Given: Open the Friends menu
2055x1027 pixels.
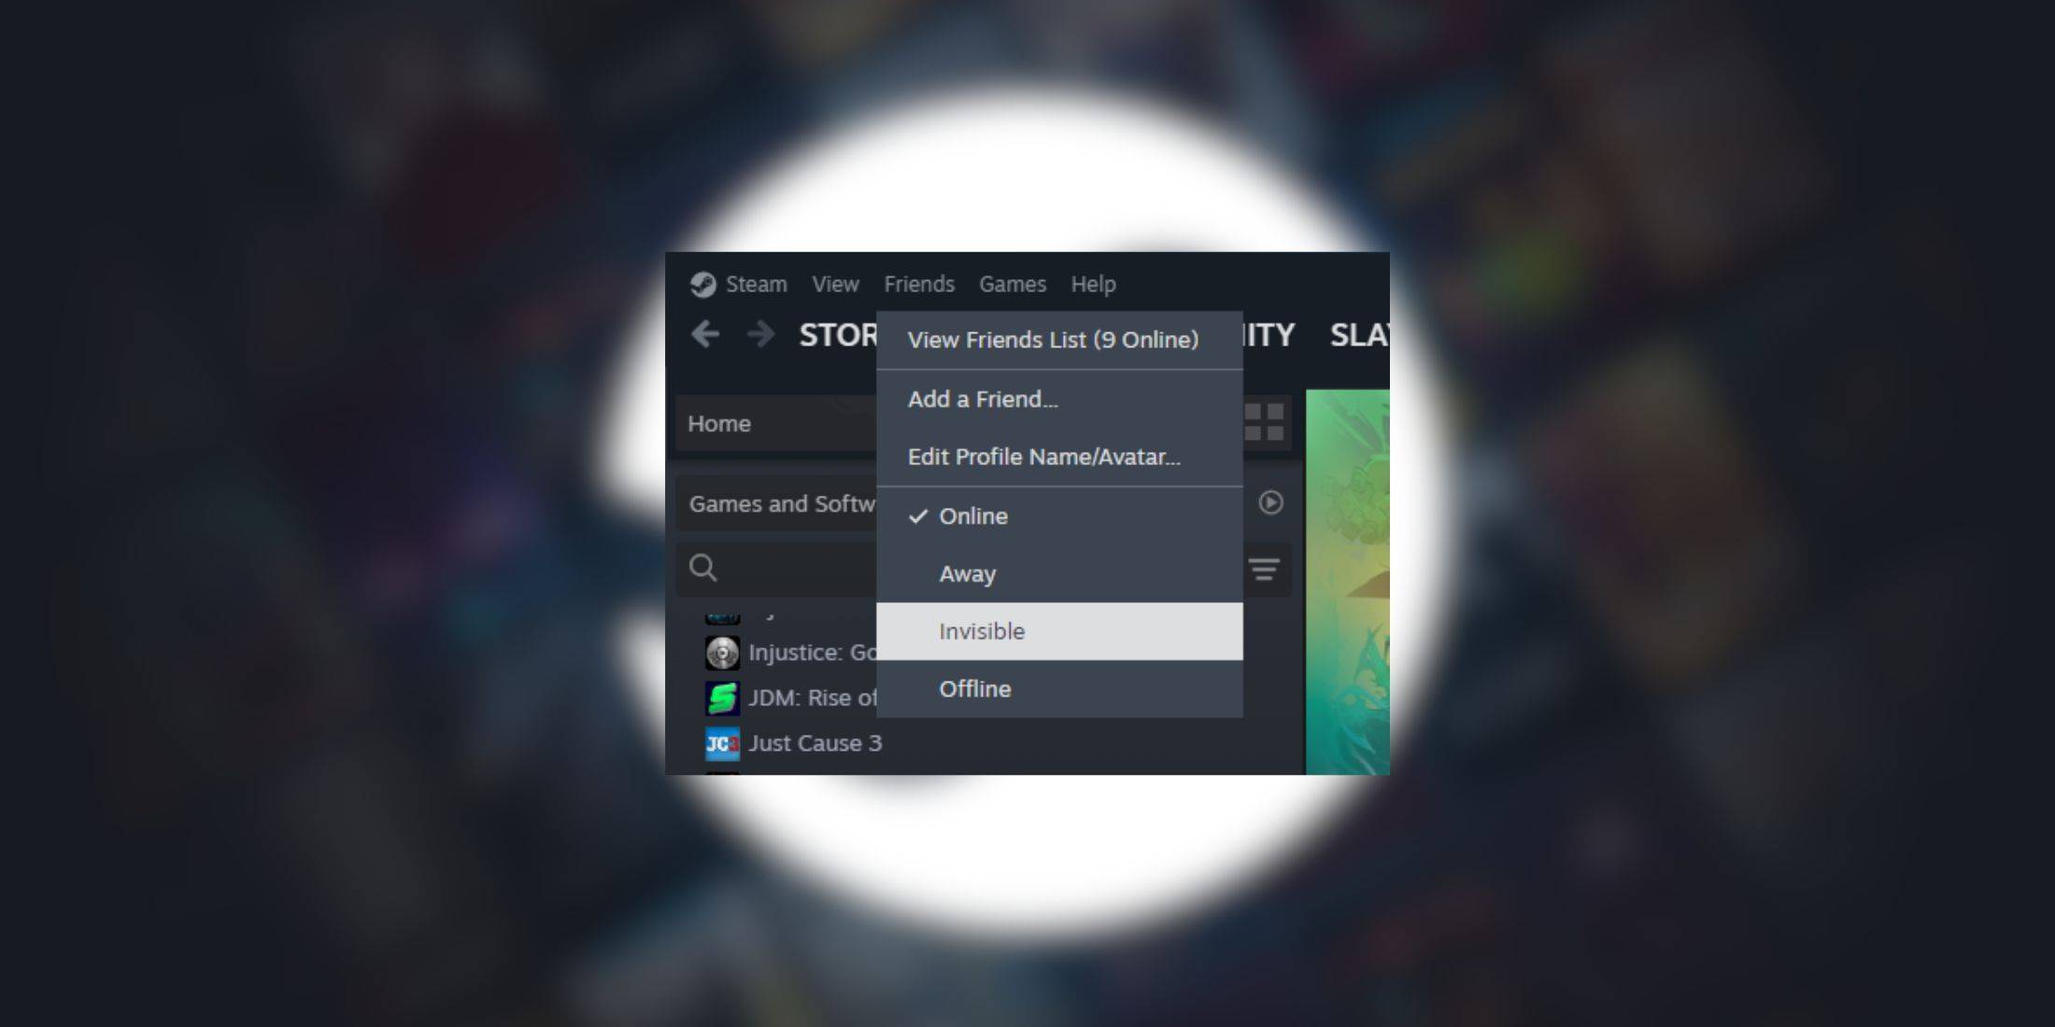Looking at the screenshot, I should 919,283.
